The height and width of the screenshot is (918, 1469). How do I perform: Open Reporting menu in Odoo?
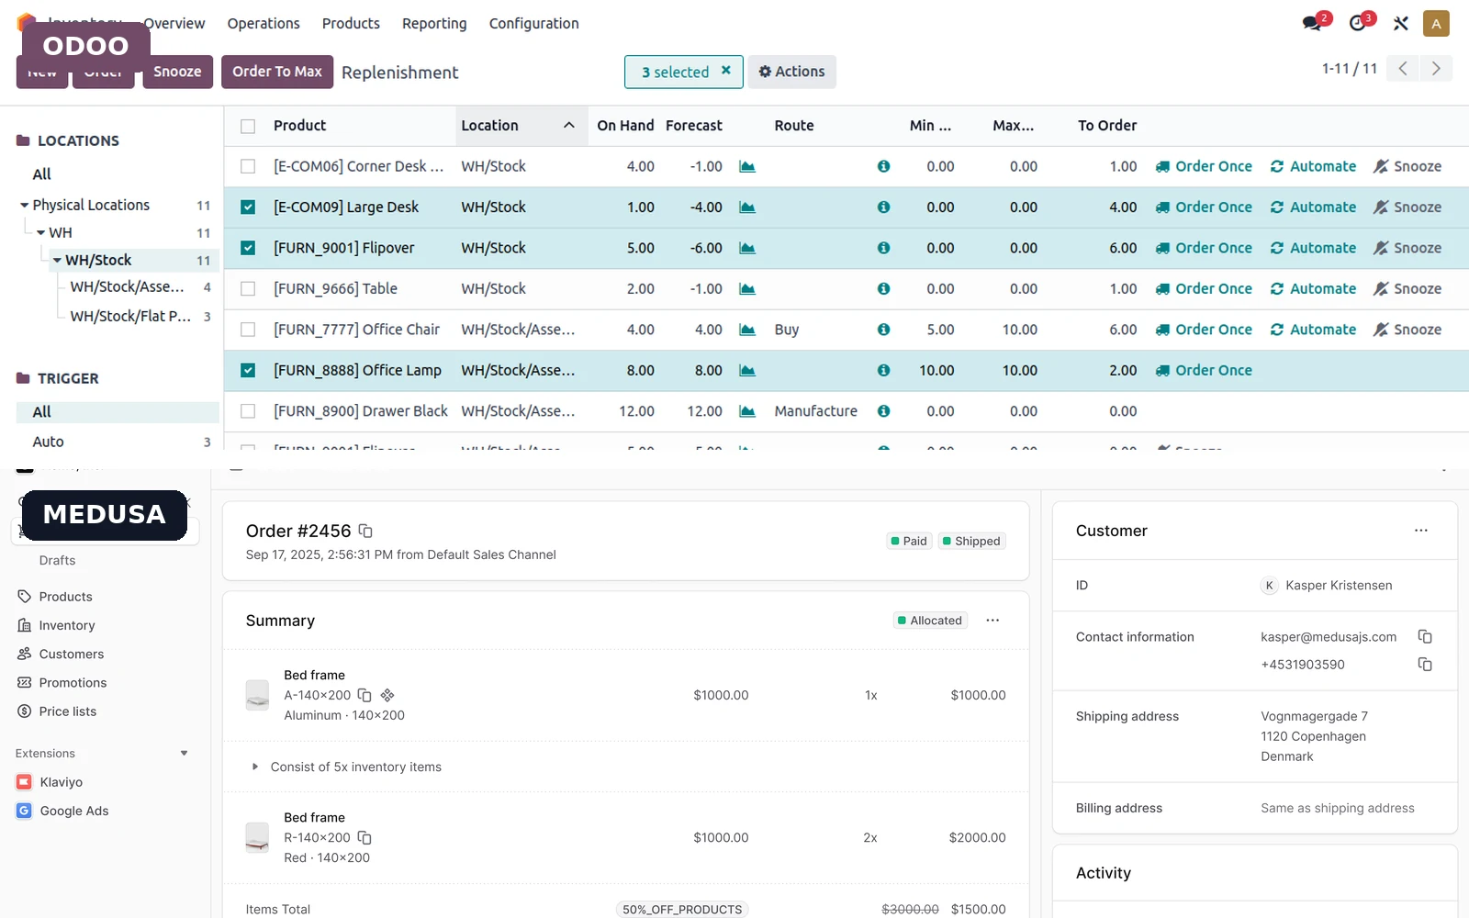(434, 23)
